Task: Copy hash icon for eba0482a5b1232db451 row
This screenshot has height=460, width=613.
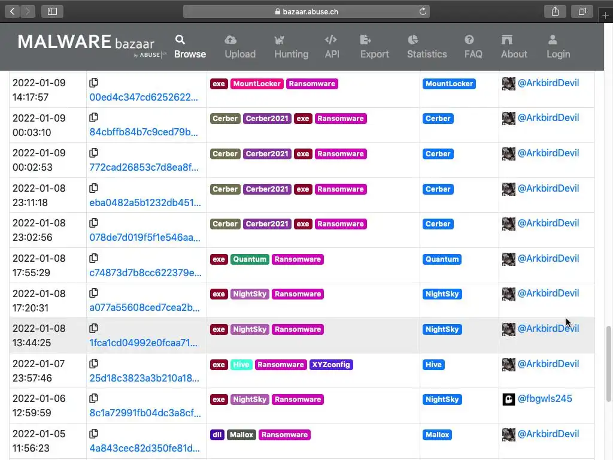Action: pos(93,187)
